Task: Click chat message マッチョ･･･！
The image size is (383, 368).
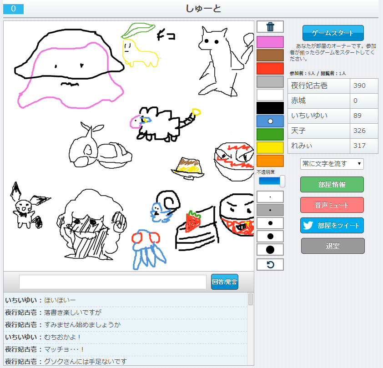Action: click(x=64, y=349)
